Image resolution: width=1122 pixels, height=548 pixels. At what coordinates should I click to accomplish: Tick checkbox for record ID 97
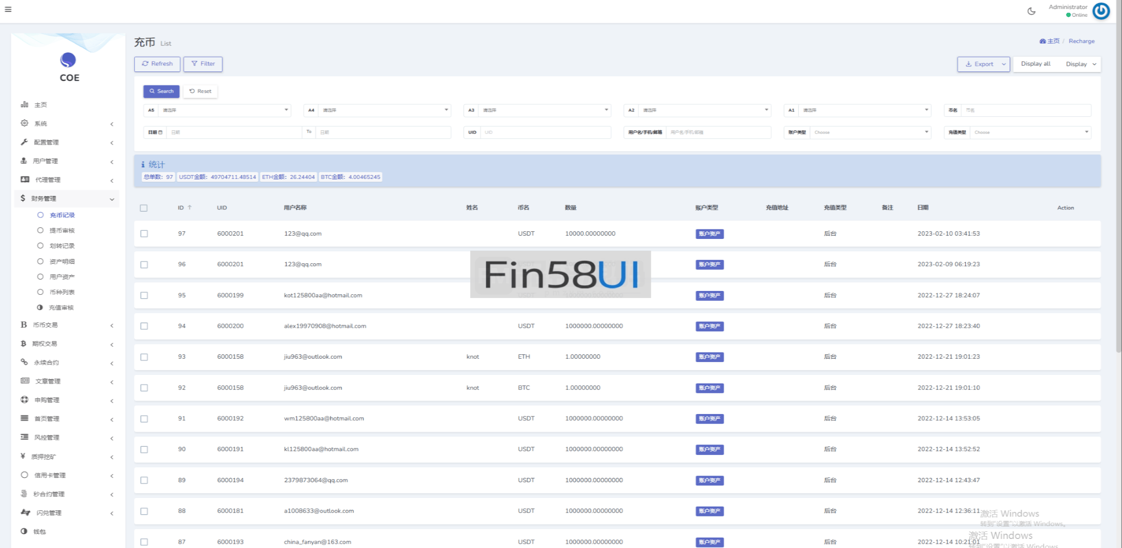point(144,234)
